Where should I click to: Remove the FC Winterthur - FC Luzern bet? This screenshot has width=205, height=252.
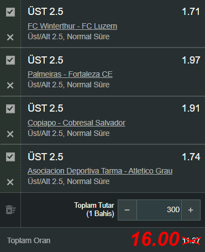(10, 37)
